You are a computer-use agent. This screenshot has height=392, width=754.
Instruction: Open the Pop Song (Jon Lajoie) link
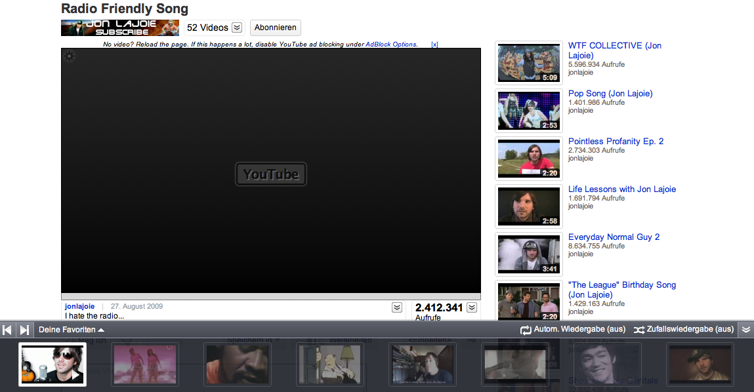[x=610, y=94]
